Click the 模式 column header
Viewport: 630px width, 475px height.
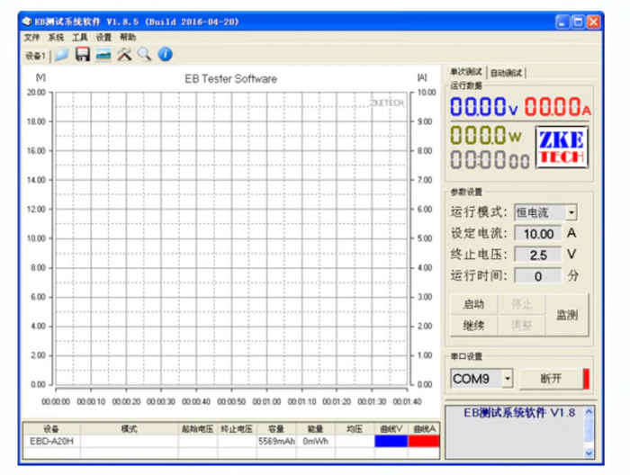point(129,429)
